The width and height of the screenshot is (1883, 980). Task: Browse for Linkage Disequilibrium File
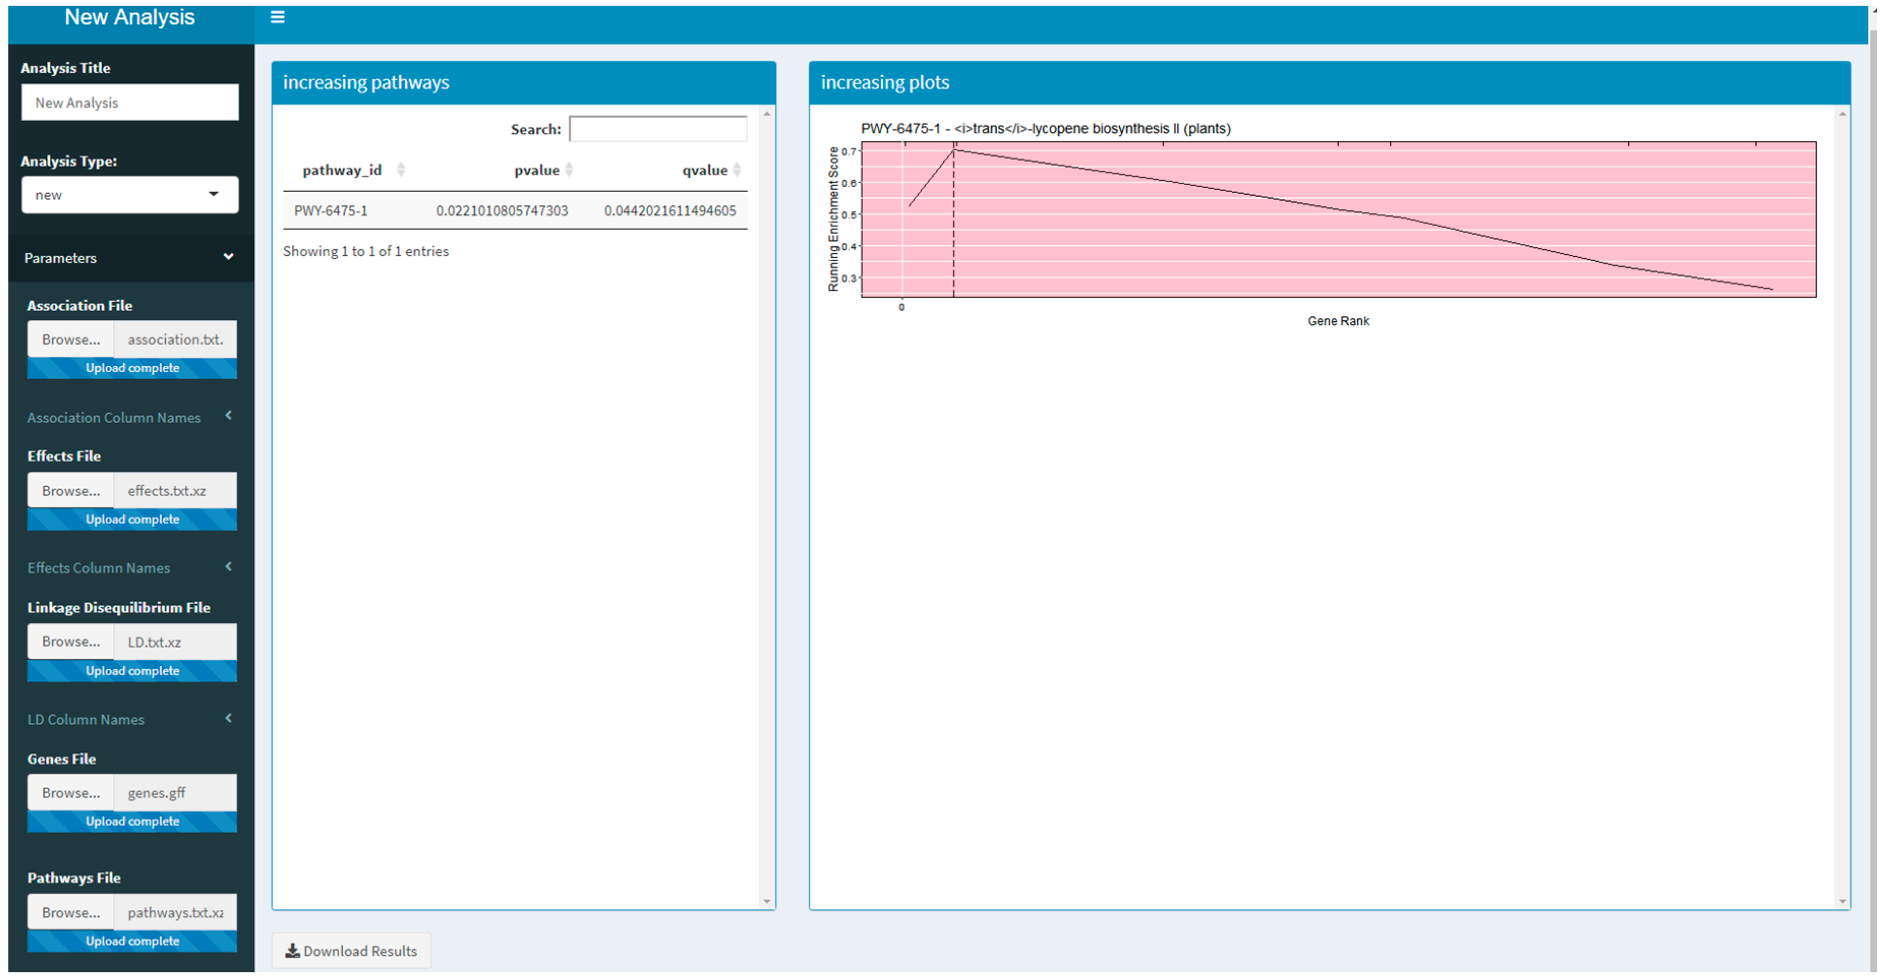pos(71,641)
